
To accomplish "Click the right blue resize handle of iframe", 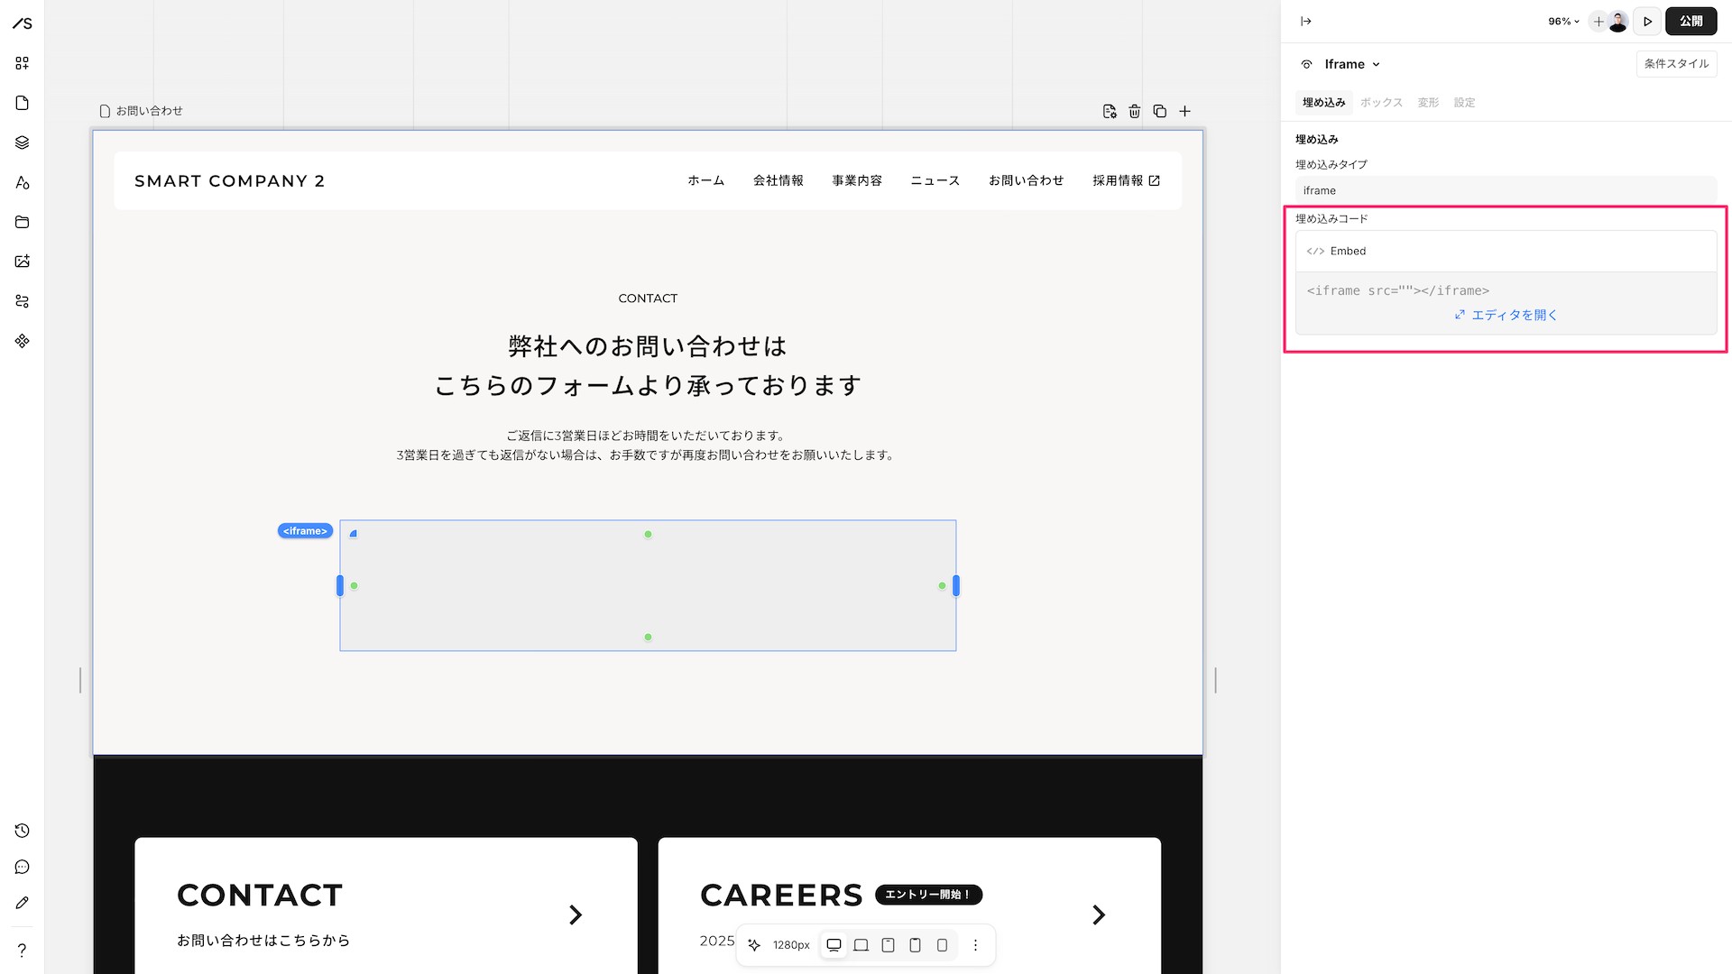I will tap(956, 586).
